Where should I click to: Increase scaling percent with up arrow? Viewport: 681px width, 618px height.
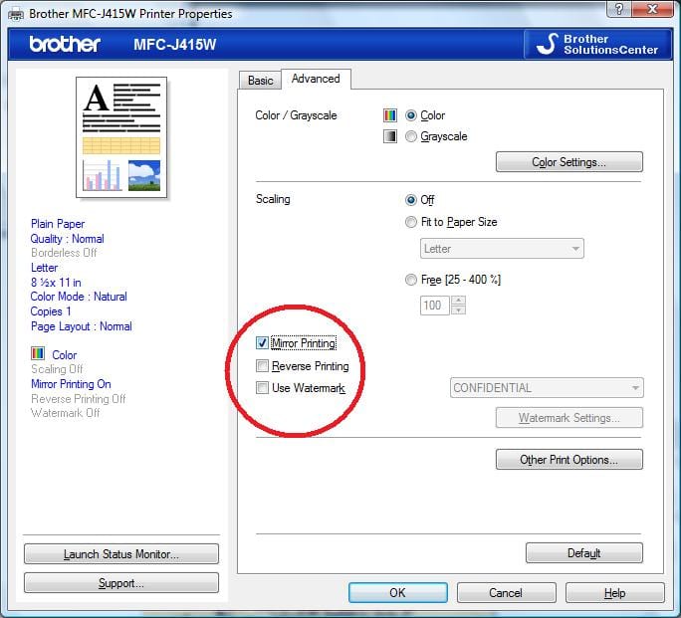pyautogui.click(x=459, y=301)
